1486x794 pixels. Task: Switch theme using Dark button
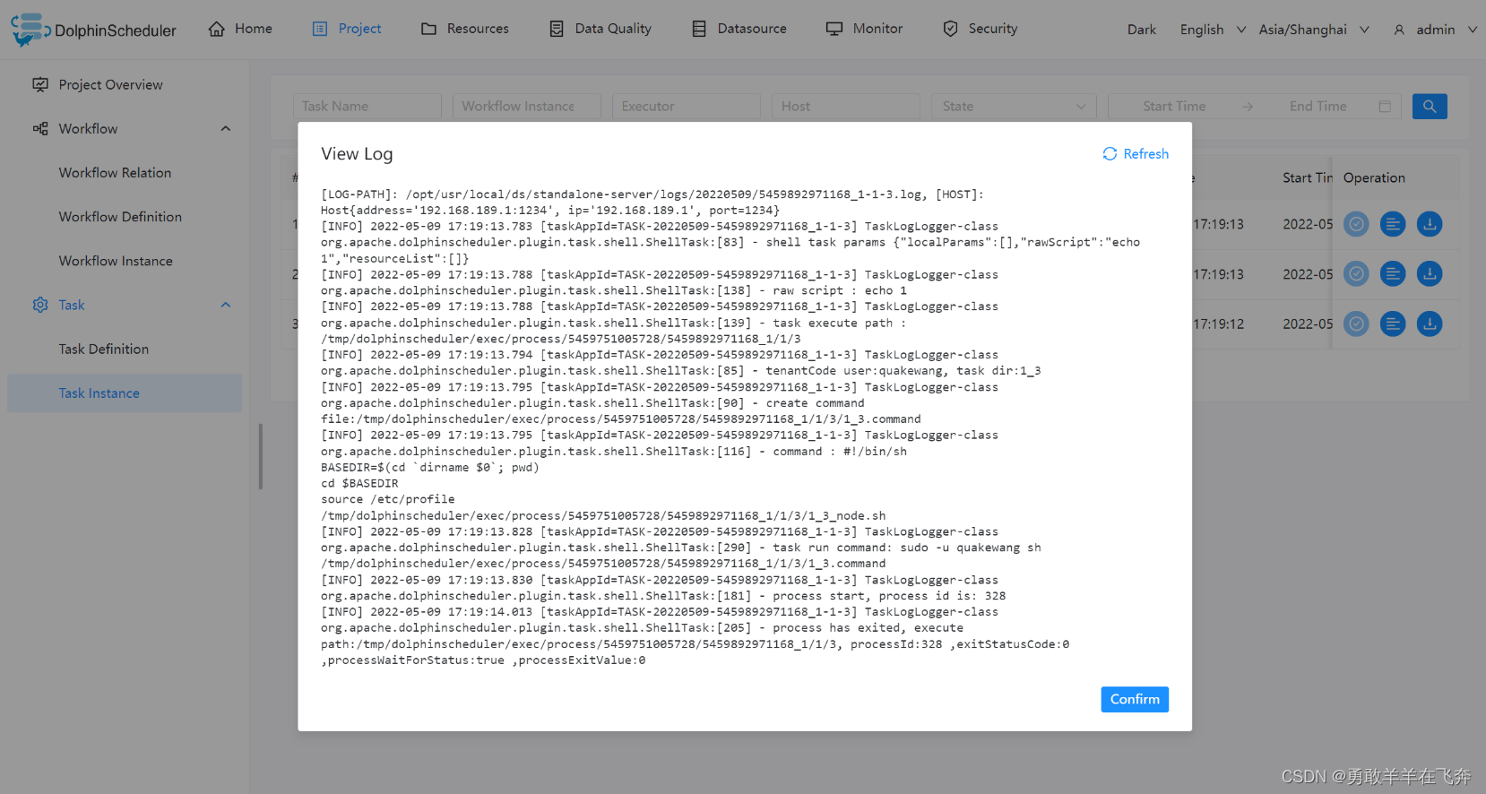(x=1142, y=30)
